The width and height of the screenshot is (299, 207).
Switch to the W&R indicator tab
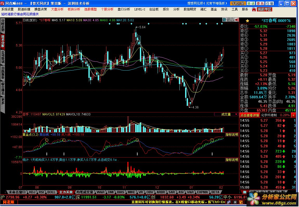101,192
